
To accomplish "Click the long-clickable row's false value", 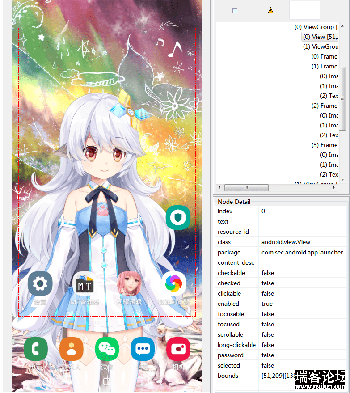I will click(268, 345).
